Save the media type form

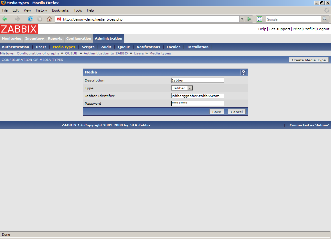pyautogui.click(x=217, y=112)
